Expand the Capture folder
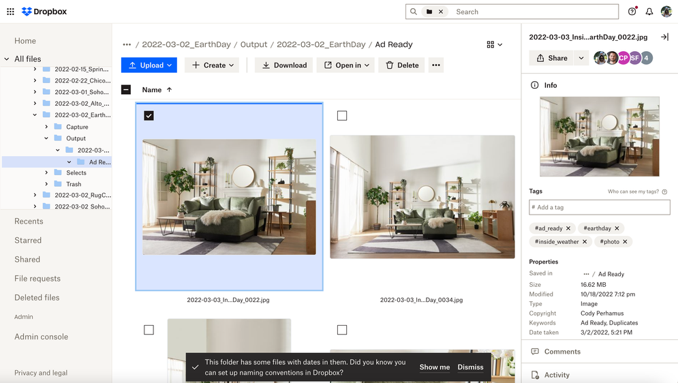This screenshot has width=678, height=383. click(46, 127)
